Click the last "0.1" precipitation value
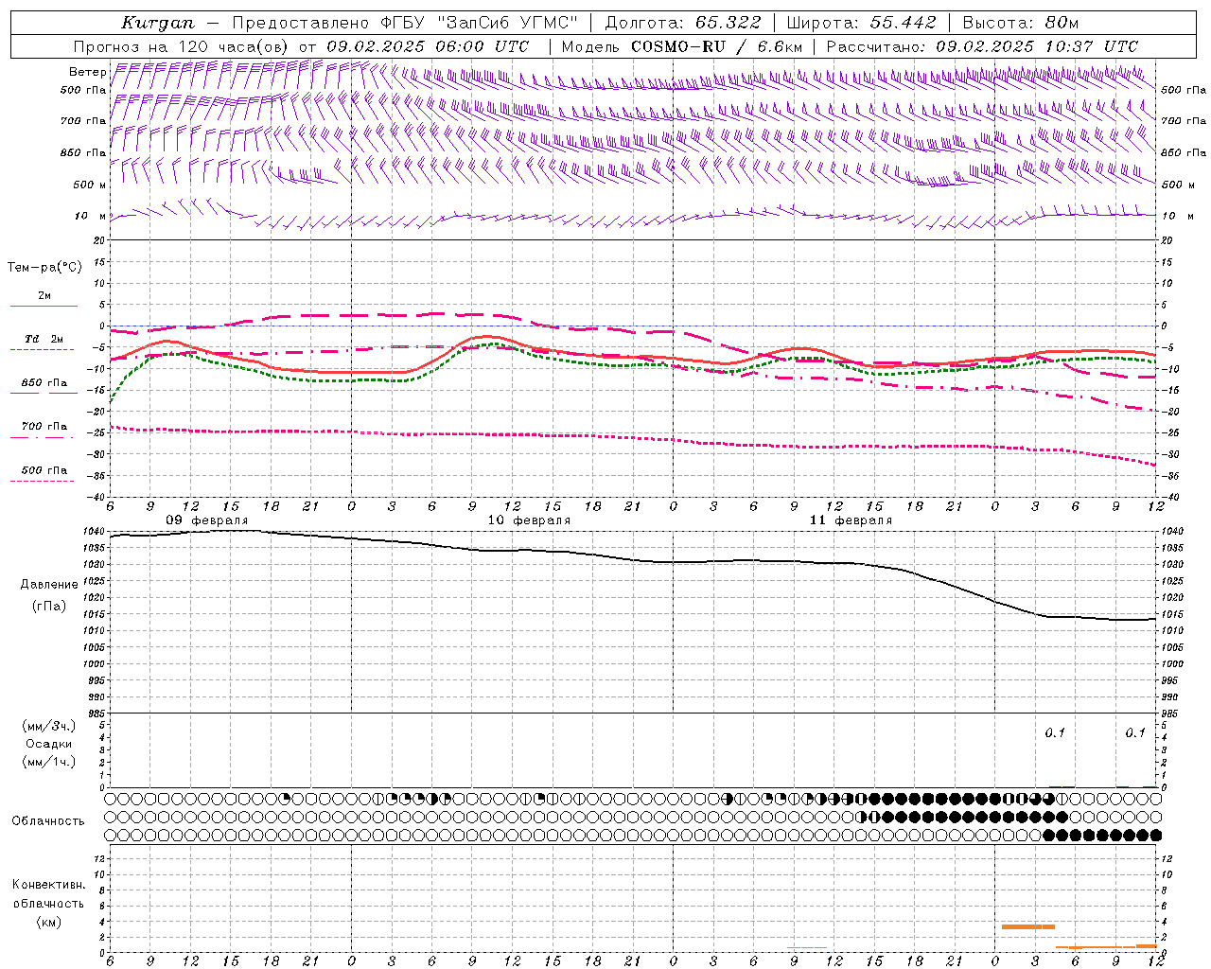Screen dimensions: 1211x969 [x=1135, y=733]
